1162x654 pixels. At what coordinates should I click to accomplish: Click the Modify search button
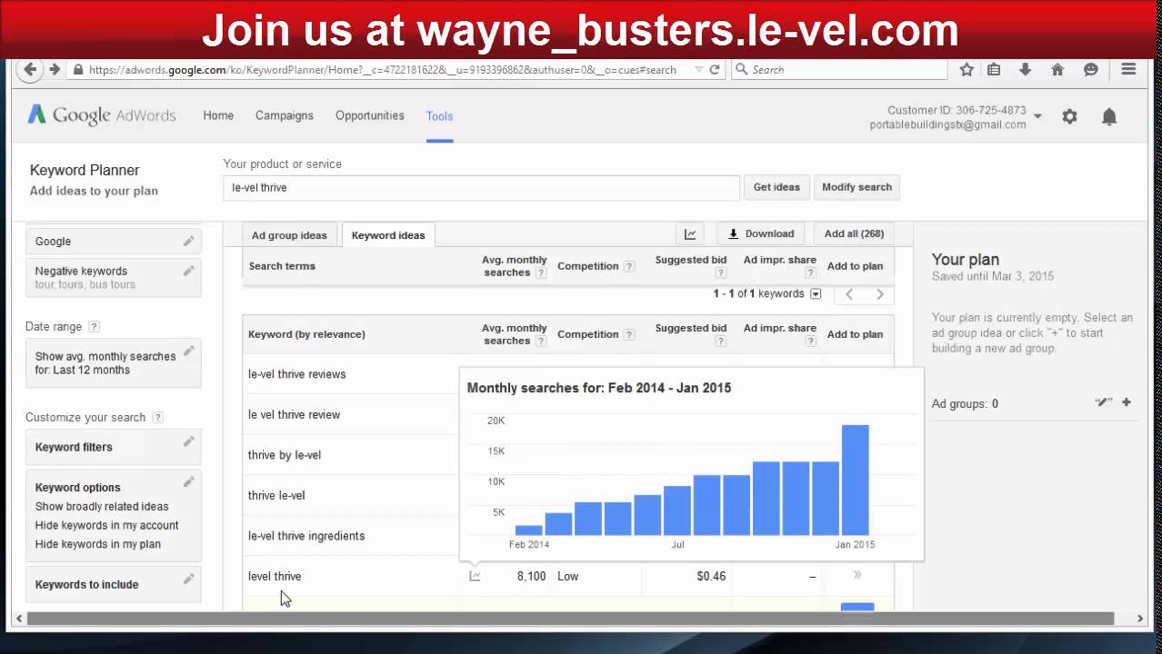(x=856, y=187)
